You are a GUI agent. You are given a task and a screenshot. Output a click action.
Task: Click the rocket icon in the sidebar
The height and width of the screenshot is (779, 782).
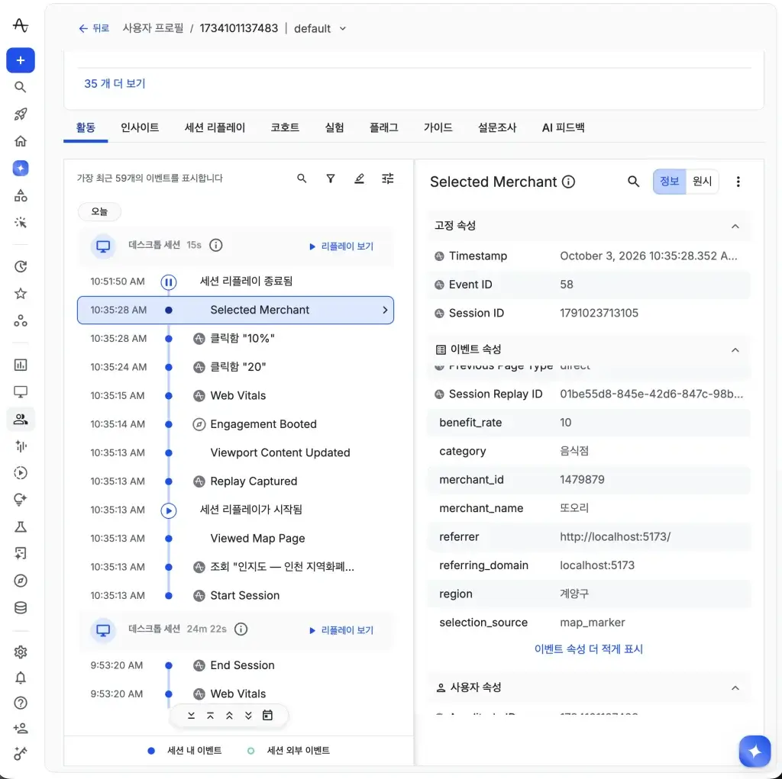point(21,114)
